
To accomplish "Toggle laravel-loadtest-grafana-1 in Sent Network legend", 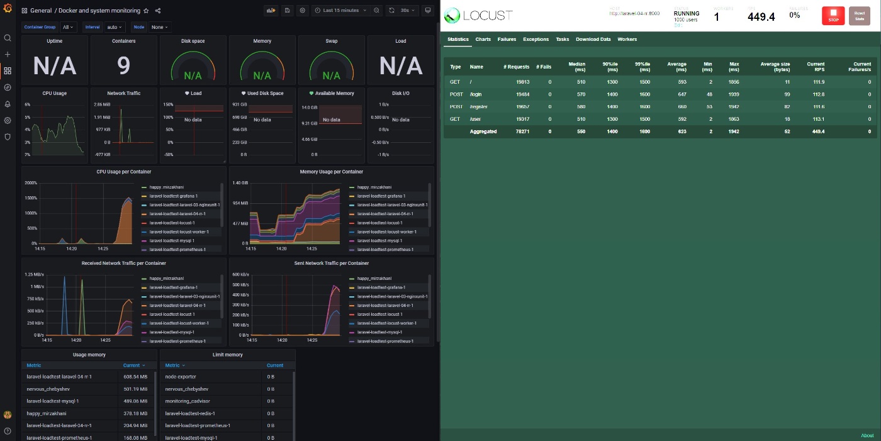I will (x=376, y=287).
